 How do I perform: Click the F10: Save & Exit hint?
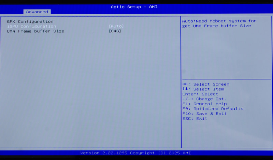(204, 114)
